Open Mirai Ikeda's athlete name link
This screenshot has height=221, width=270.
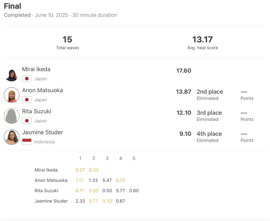coord(36,69)
